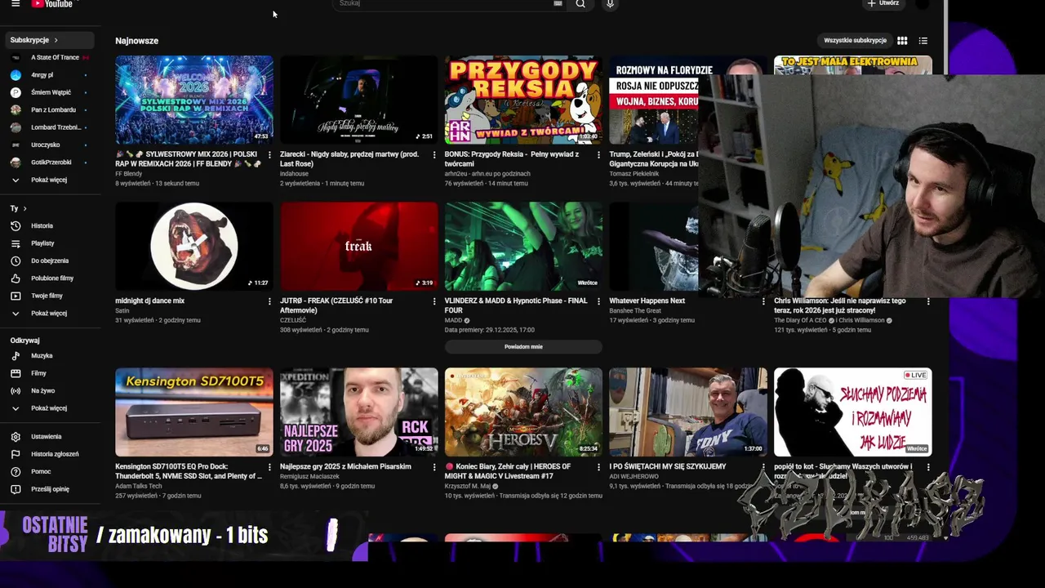Open Kensington SD7100T5 video thumbnail

194,412
